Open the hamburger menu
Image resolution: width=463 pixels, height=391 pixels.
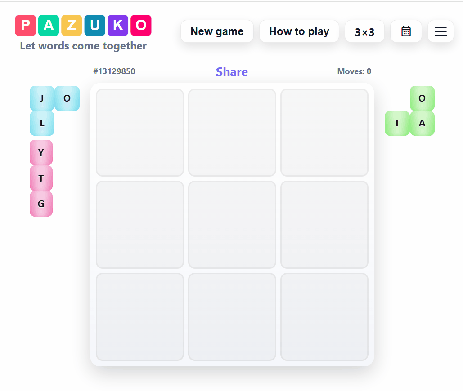[x=441, y=31]
